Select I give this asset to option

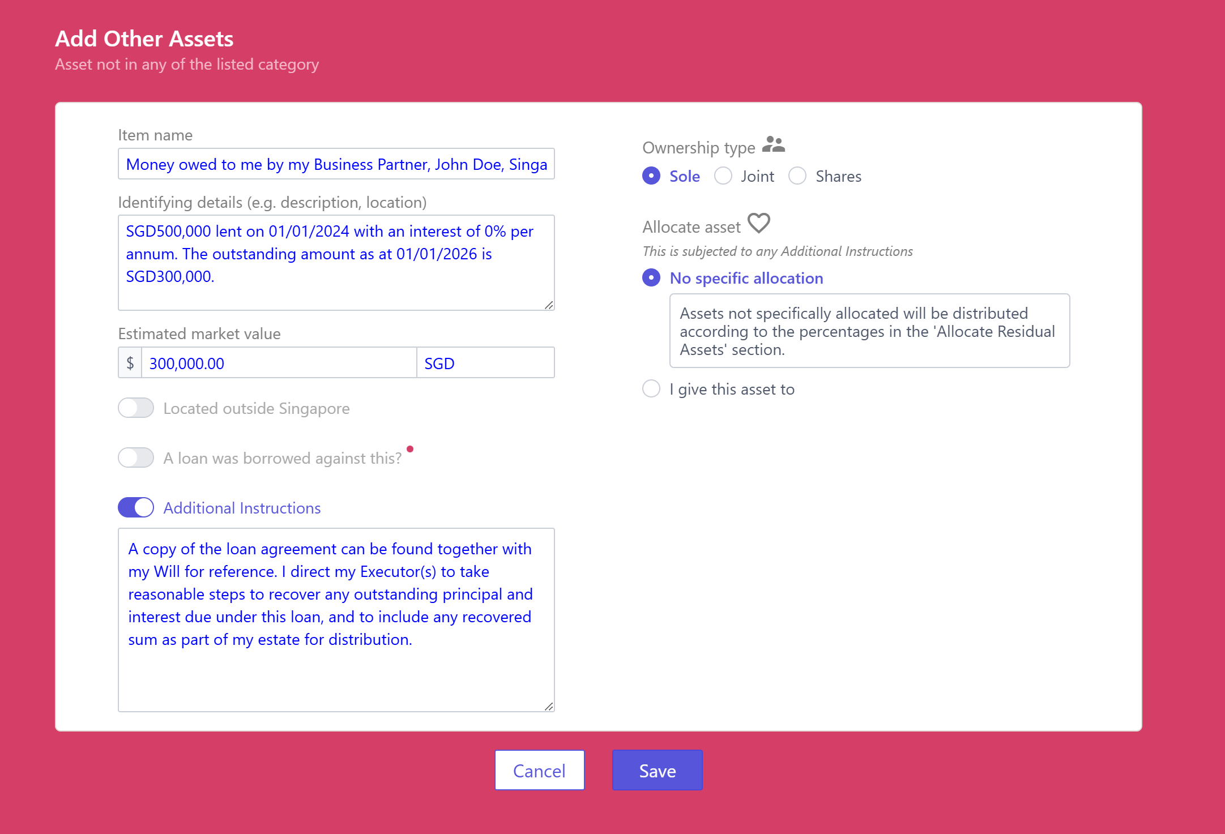point(651,389)
